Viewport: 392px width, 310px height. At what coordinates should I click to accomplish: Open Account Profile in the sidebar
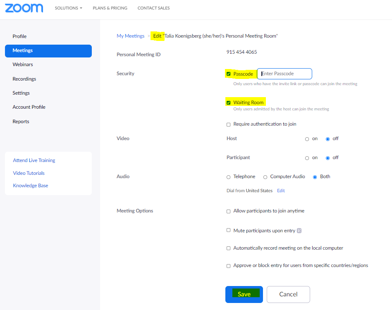pyautogui.click(x=29, y=107)
